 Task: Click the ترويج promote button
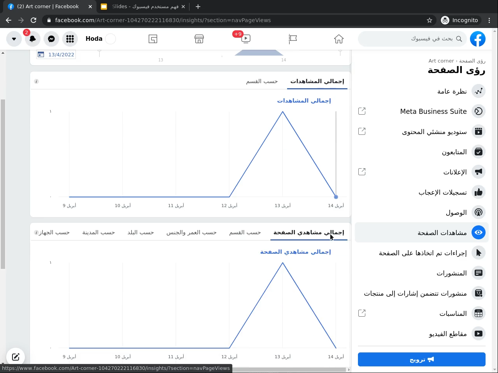(x=422, y=359)
